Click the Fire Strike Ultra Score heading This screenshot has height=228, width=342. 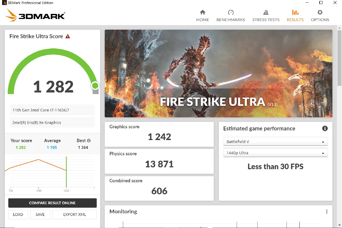click(x=36, y=36)
